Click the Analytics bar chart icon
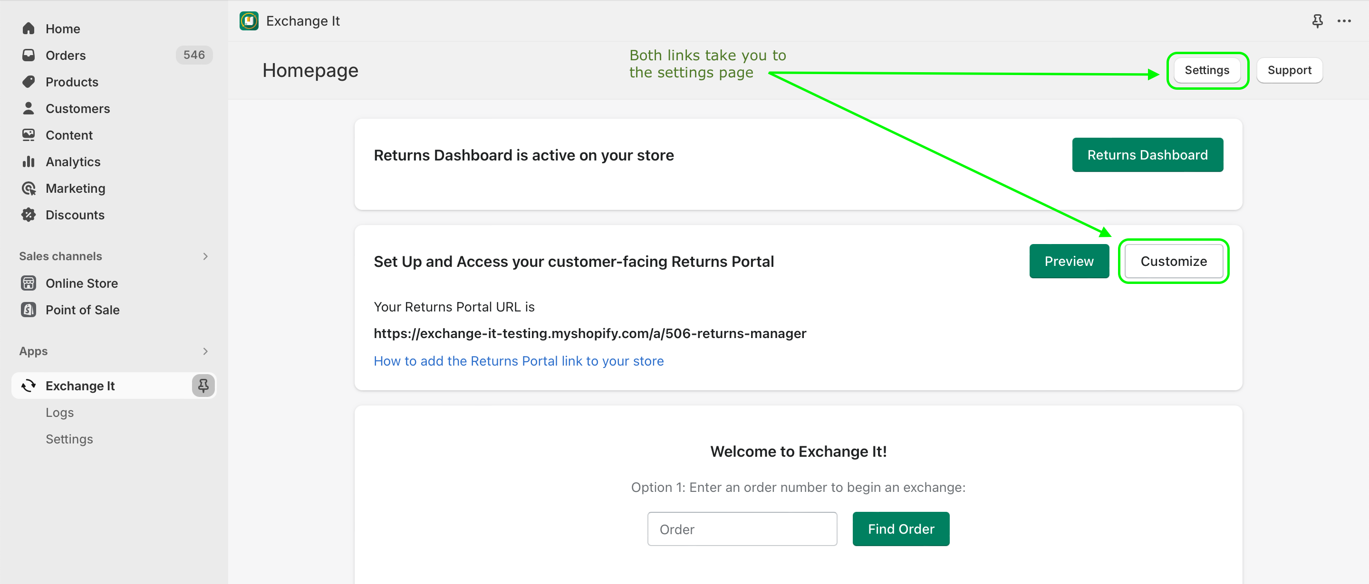This screenshot has height=584, width=1369. pyautogui.click(x=29, y=161)
